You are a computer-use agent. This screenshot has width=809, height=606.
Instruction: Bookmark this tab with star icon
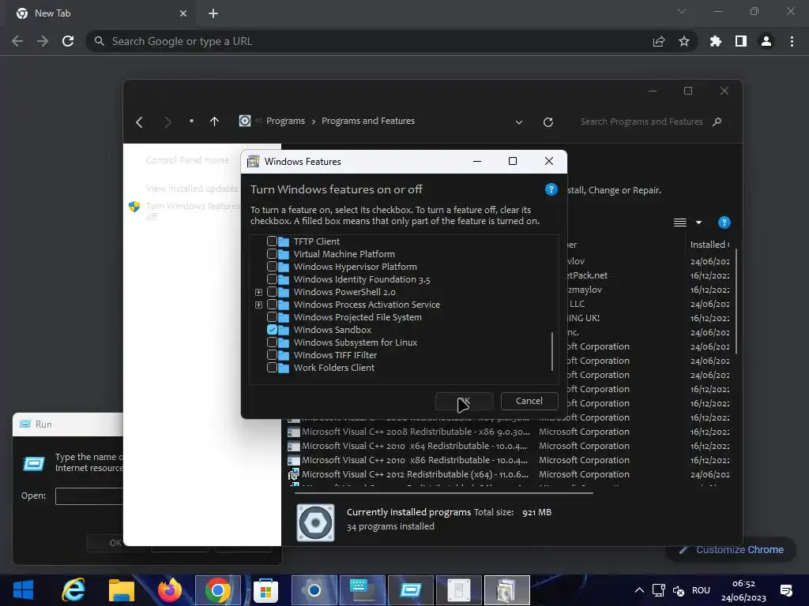(684, 41)
